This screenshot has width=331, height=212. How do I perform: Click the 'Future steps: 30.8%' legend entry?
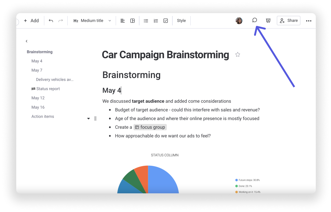coord(247,180)
